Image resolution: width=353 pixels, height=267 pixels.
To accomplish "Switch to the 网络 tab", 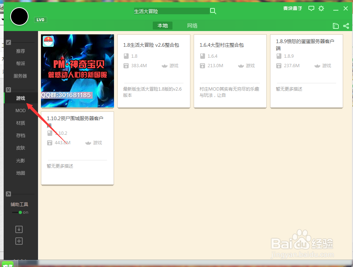I will [192, 26].
